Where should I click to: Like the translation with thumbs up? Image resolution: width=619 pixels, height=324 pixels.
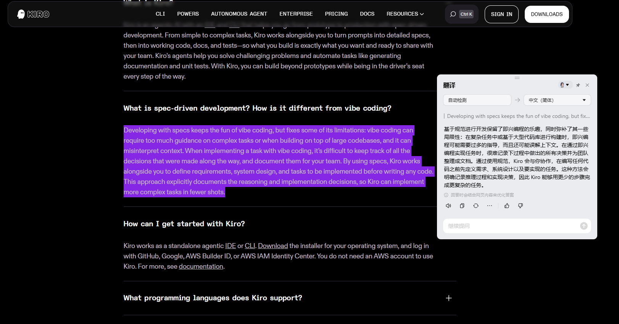click(x=507, y=206)
